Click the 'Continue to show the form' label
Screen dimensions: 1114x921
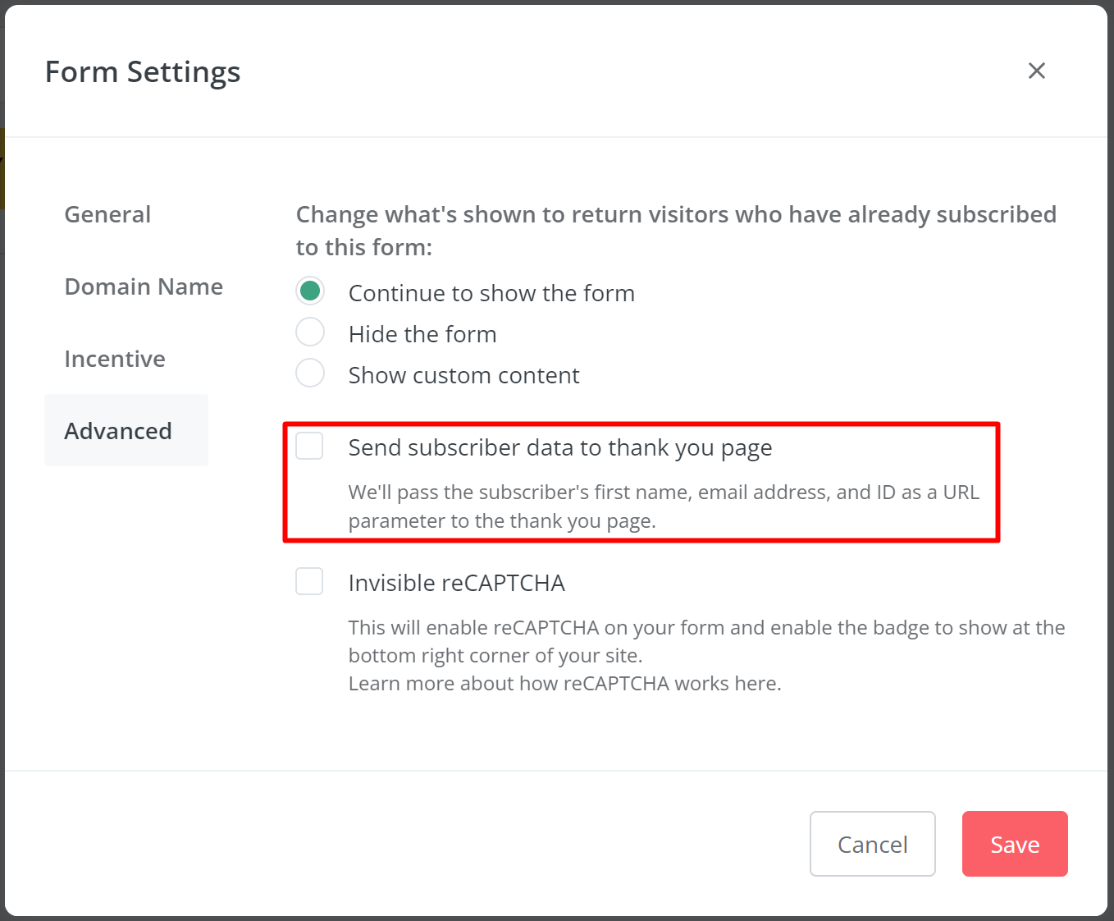point(491,293)
